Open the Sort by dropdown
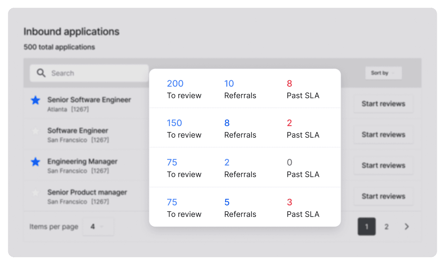 click(x=383, y=73)
